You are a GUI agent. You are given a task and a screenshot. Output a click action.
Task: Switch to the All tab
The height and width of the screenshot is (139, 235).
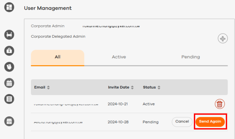click(x=58, y=58)
